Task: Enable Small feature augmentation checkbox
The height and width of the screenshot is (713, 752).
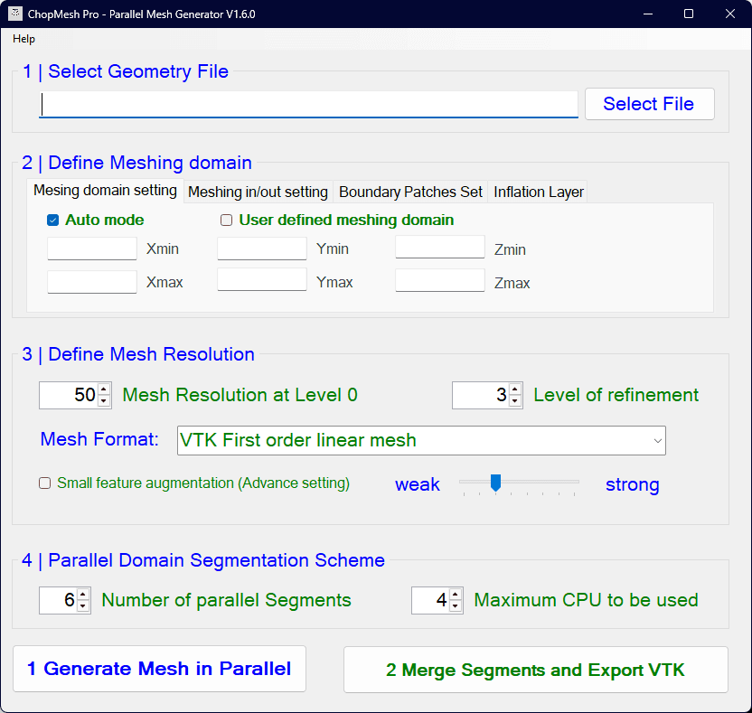Action: [44, 483]
